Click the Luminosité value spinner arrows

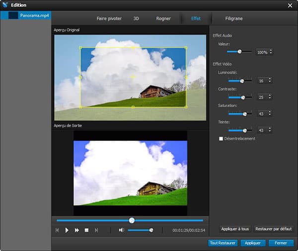click(x=270, y=80)
